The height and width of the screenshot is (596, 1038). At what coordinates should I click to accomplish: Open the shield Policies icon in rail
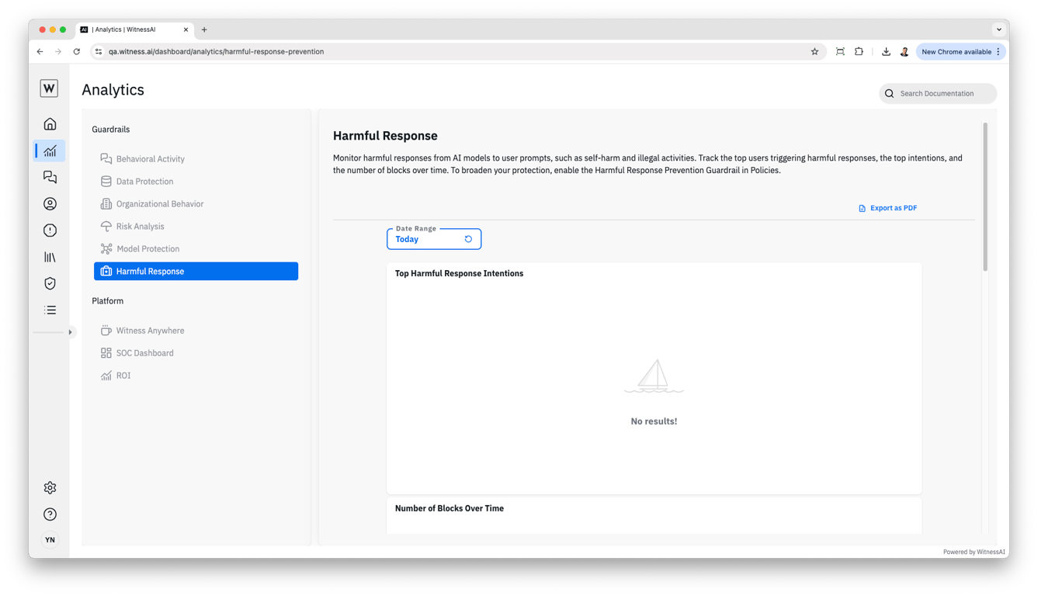[x=50, y=283]
